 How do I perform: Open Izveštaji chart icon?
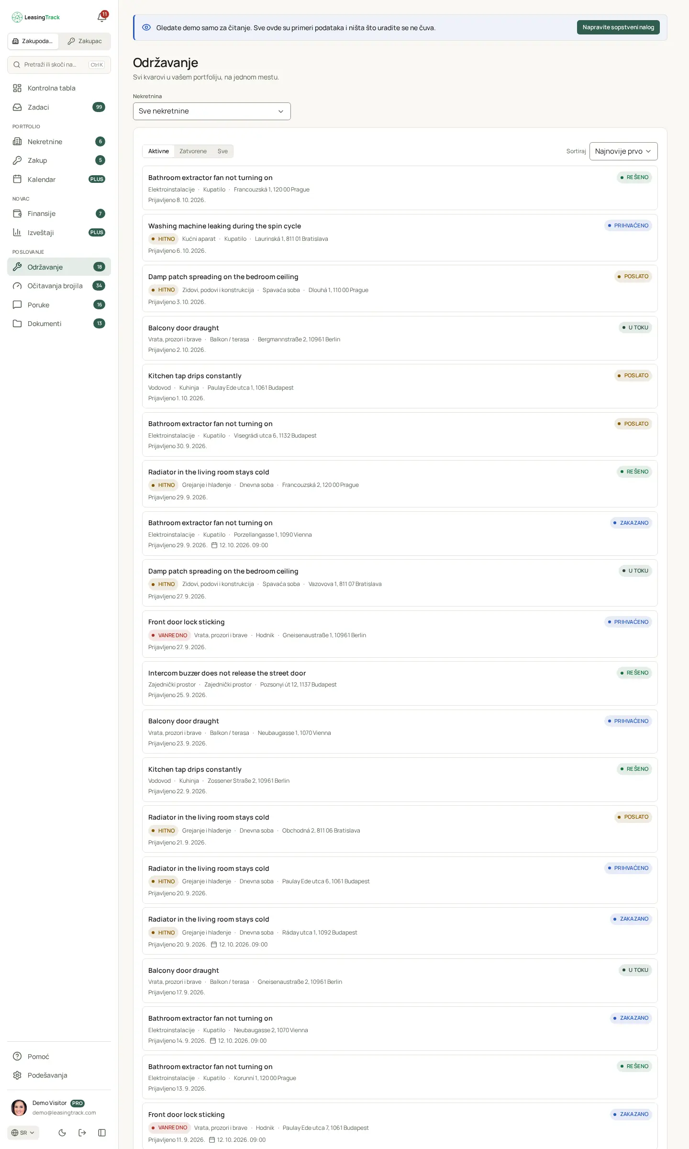(17, 233)
